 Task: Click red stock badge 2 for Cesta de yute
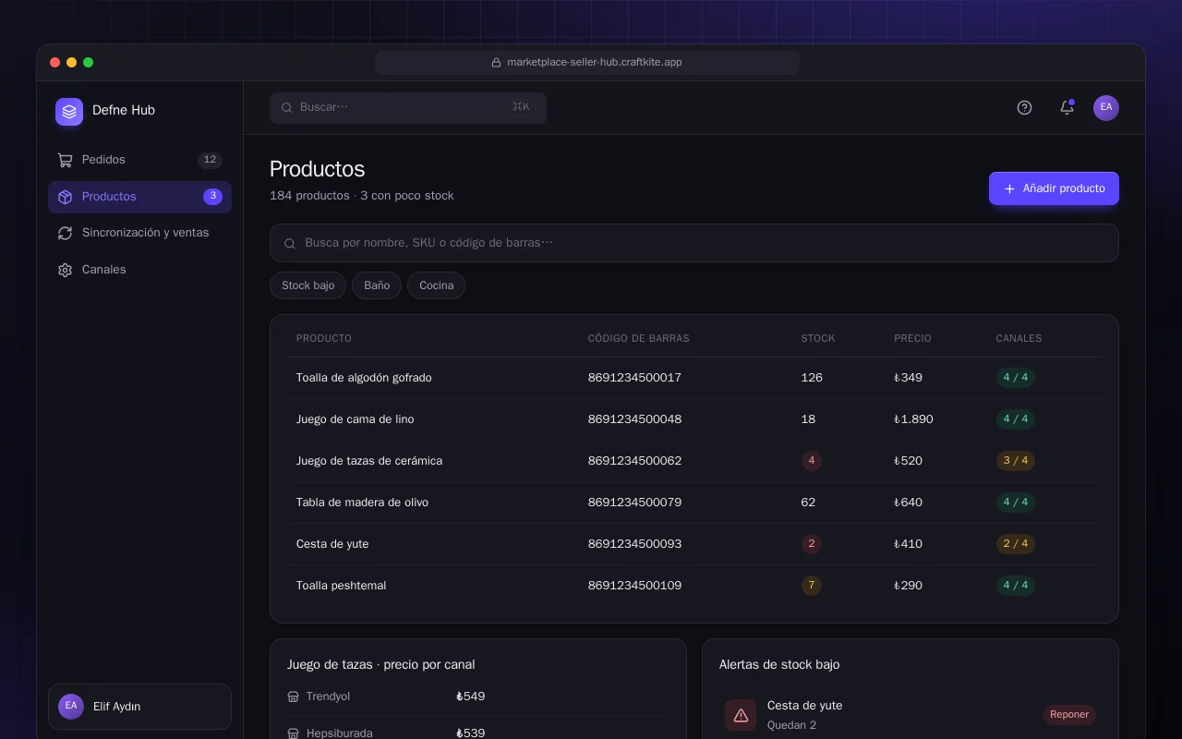click(812, 544)
